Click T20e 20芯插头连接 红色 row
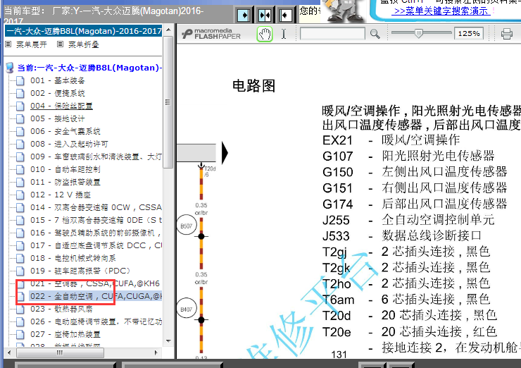 click(x=409, y=332)
